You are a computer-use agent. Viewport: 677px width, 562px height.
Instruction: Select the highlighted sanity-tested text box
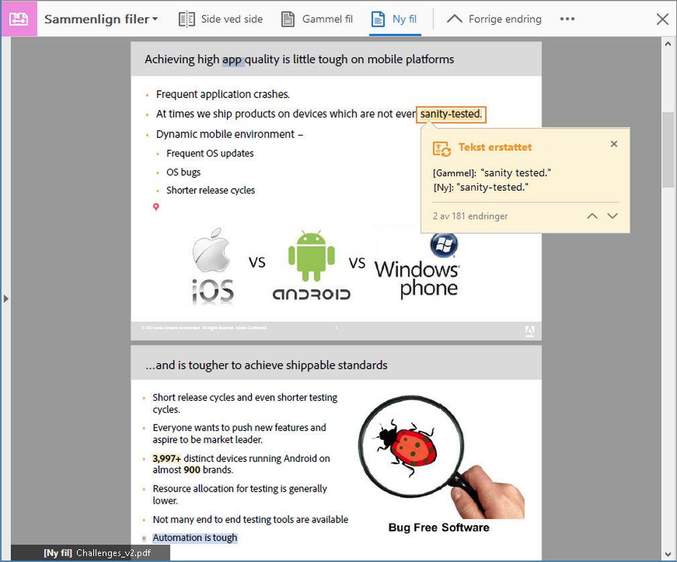(x=451, y=114)
